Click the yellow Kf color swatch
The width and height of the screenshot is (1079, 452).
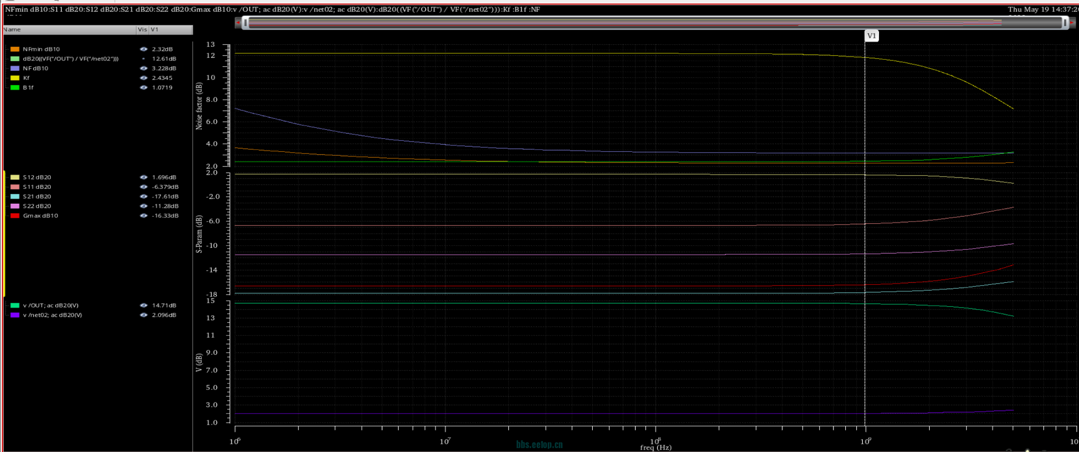tap(15, 78)
